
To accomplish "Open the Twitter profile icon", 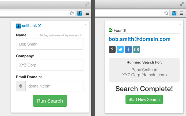I will point(120,50).
